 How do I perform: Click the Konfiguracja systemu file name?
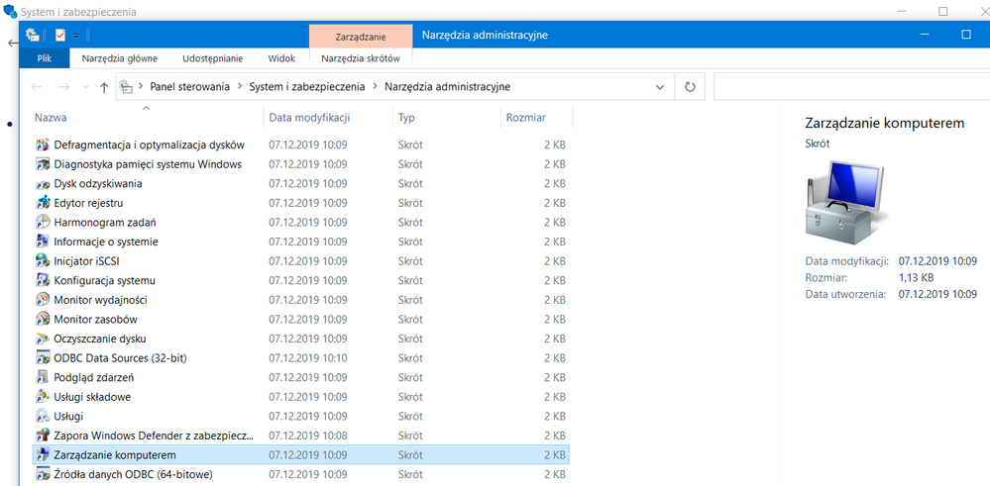click(x=104, y=280)
